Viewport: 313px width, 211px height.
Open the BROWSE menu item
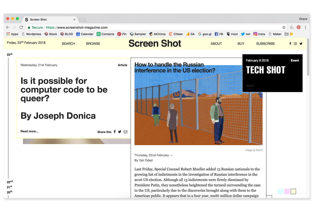93,44
